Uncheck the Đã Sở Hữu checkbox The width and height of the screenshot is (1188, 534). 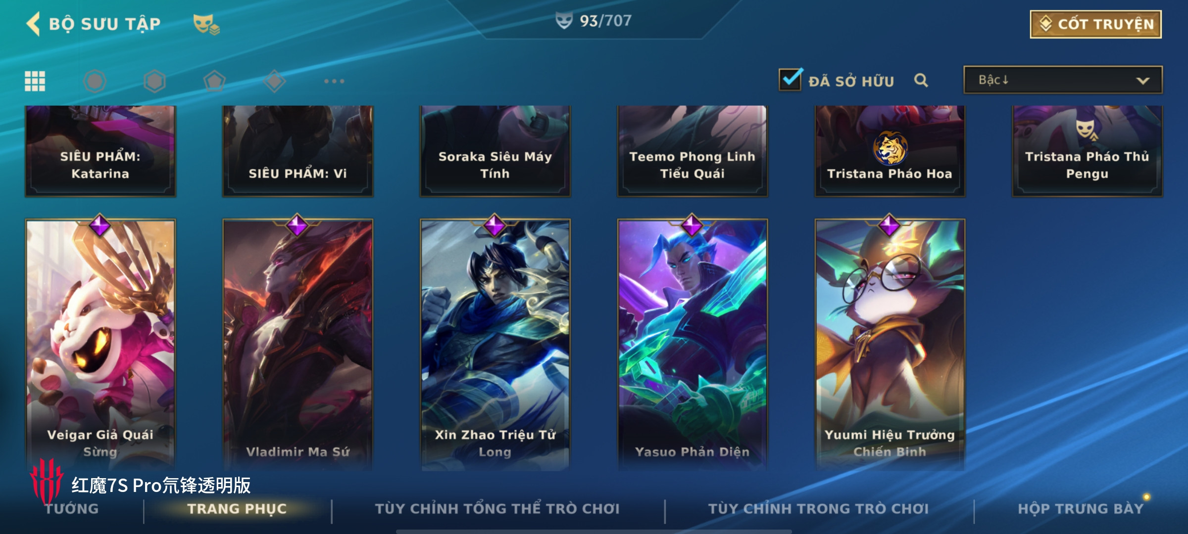tap(791, 79)
